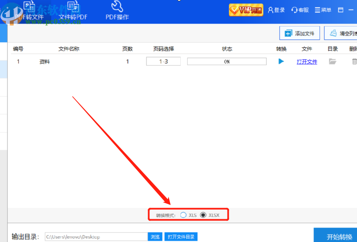Edit page range field showing 1-3
This screenshot has width=357, height=242.
click(x=163, y=61)
